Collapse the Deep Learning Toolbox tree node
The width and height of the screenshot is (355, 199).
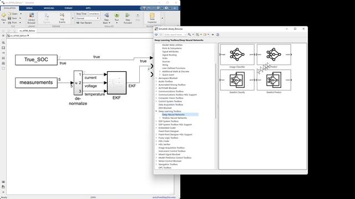tap(156, 111)
